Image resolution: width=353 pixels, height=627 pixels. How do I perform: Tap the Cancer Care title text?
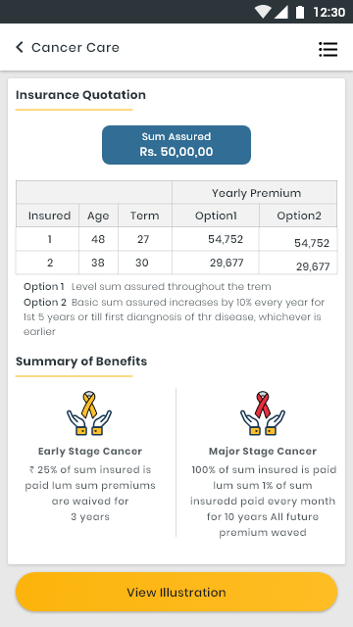[76, 47]
